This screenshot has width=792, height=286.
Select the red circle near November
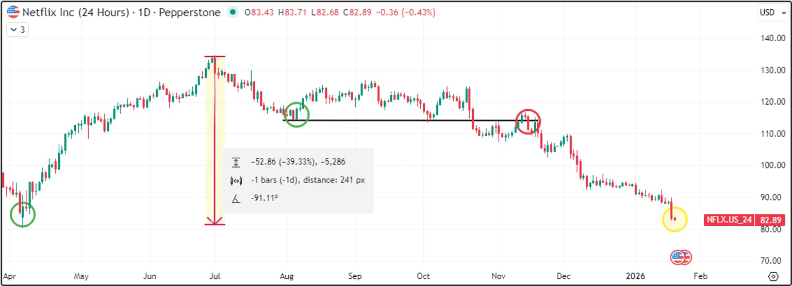coord(528,122)
